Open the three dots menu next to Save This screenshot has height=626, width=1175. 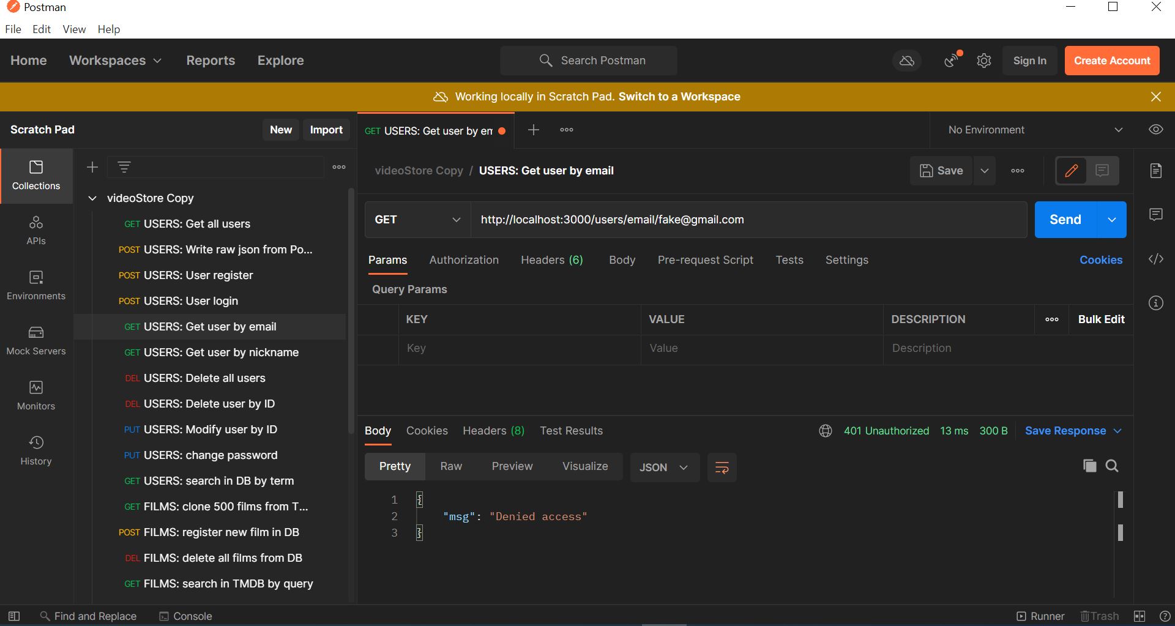pyautogui.click(x=1018, y=171)
